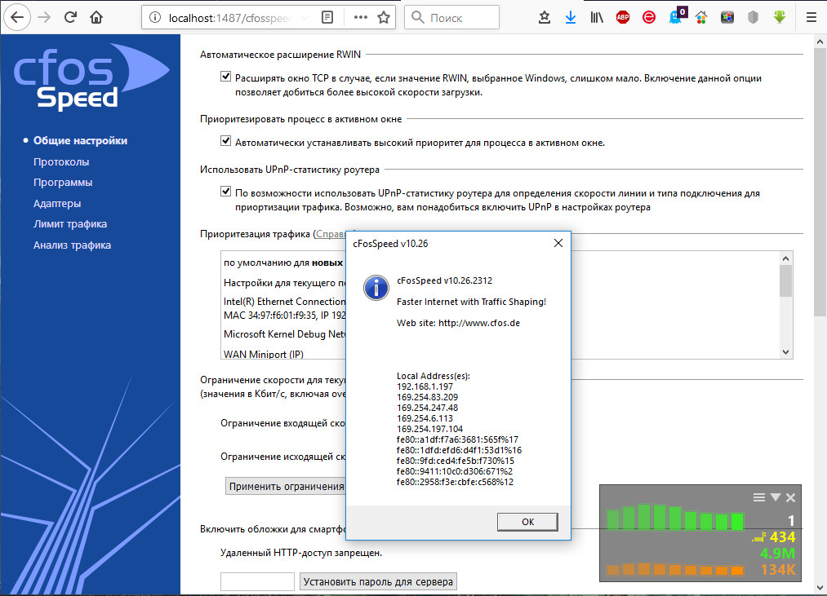This screenshot has width=827, height=596.
Task: Select Microsoft Kernel Debug adapter row
Action: point(285,334)
